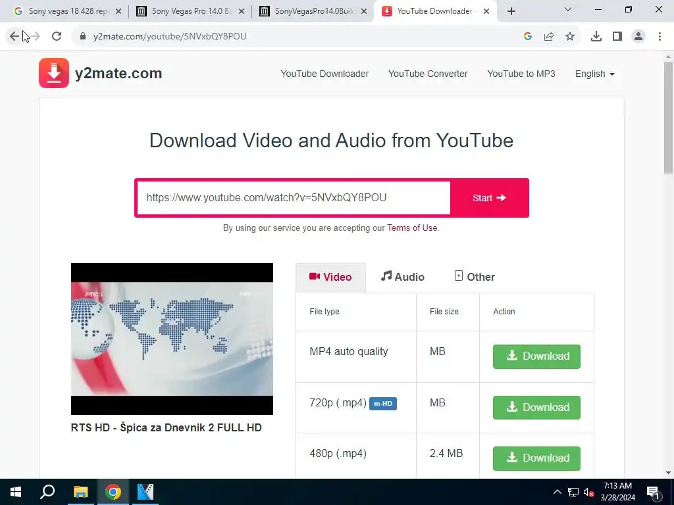This screenshot has width=674, height=505.
Task: Open the taskbar clock and date
Action: [x=617, y=492]
